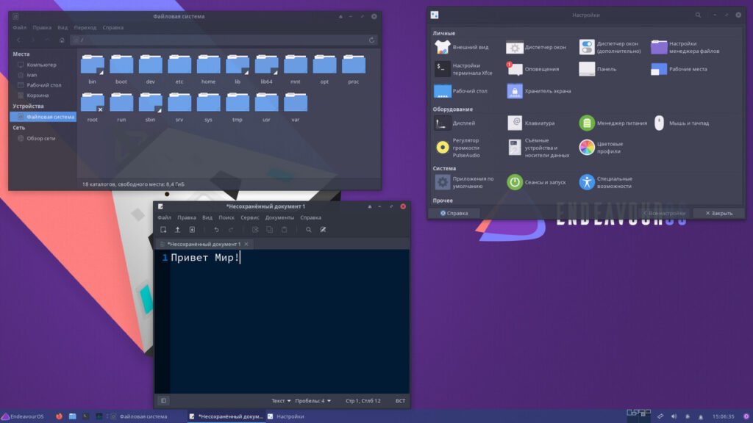This screenshot has height=423, width=753.
Task: Click the find (magnifier) icon in the editor toolbar
Action: pyautogui.click(x=309, y=230)
